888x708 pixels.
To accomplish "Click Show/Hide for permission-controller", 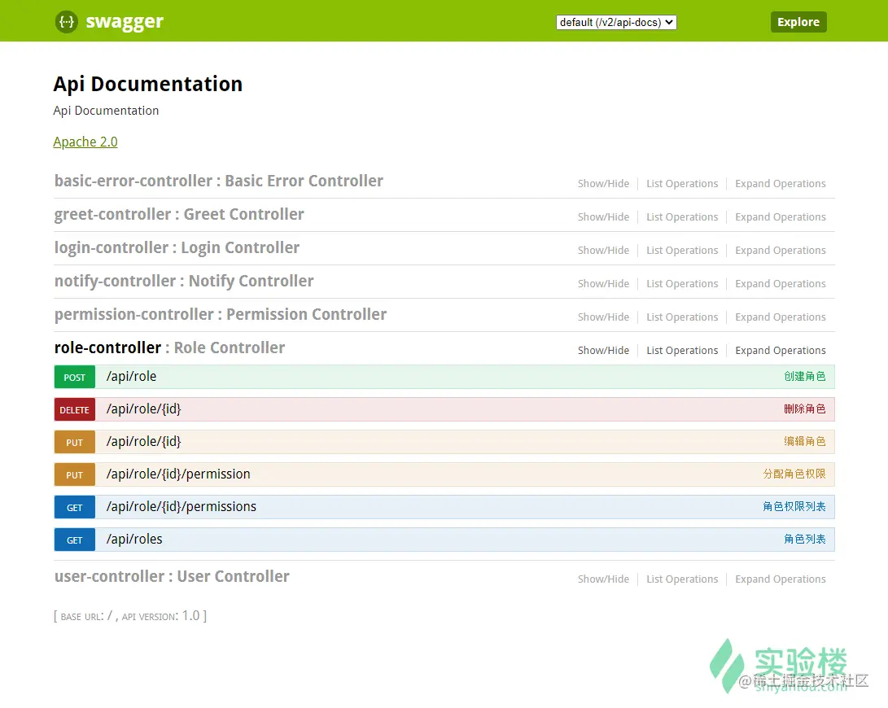I will (x=603, y=317).
